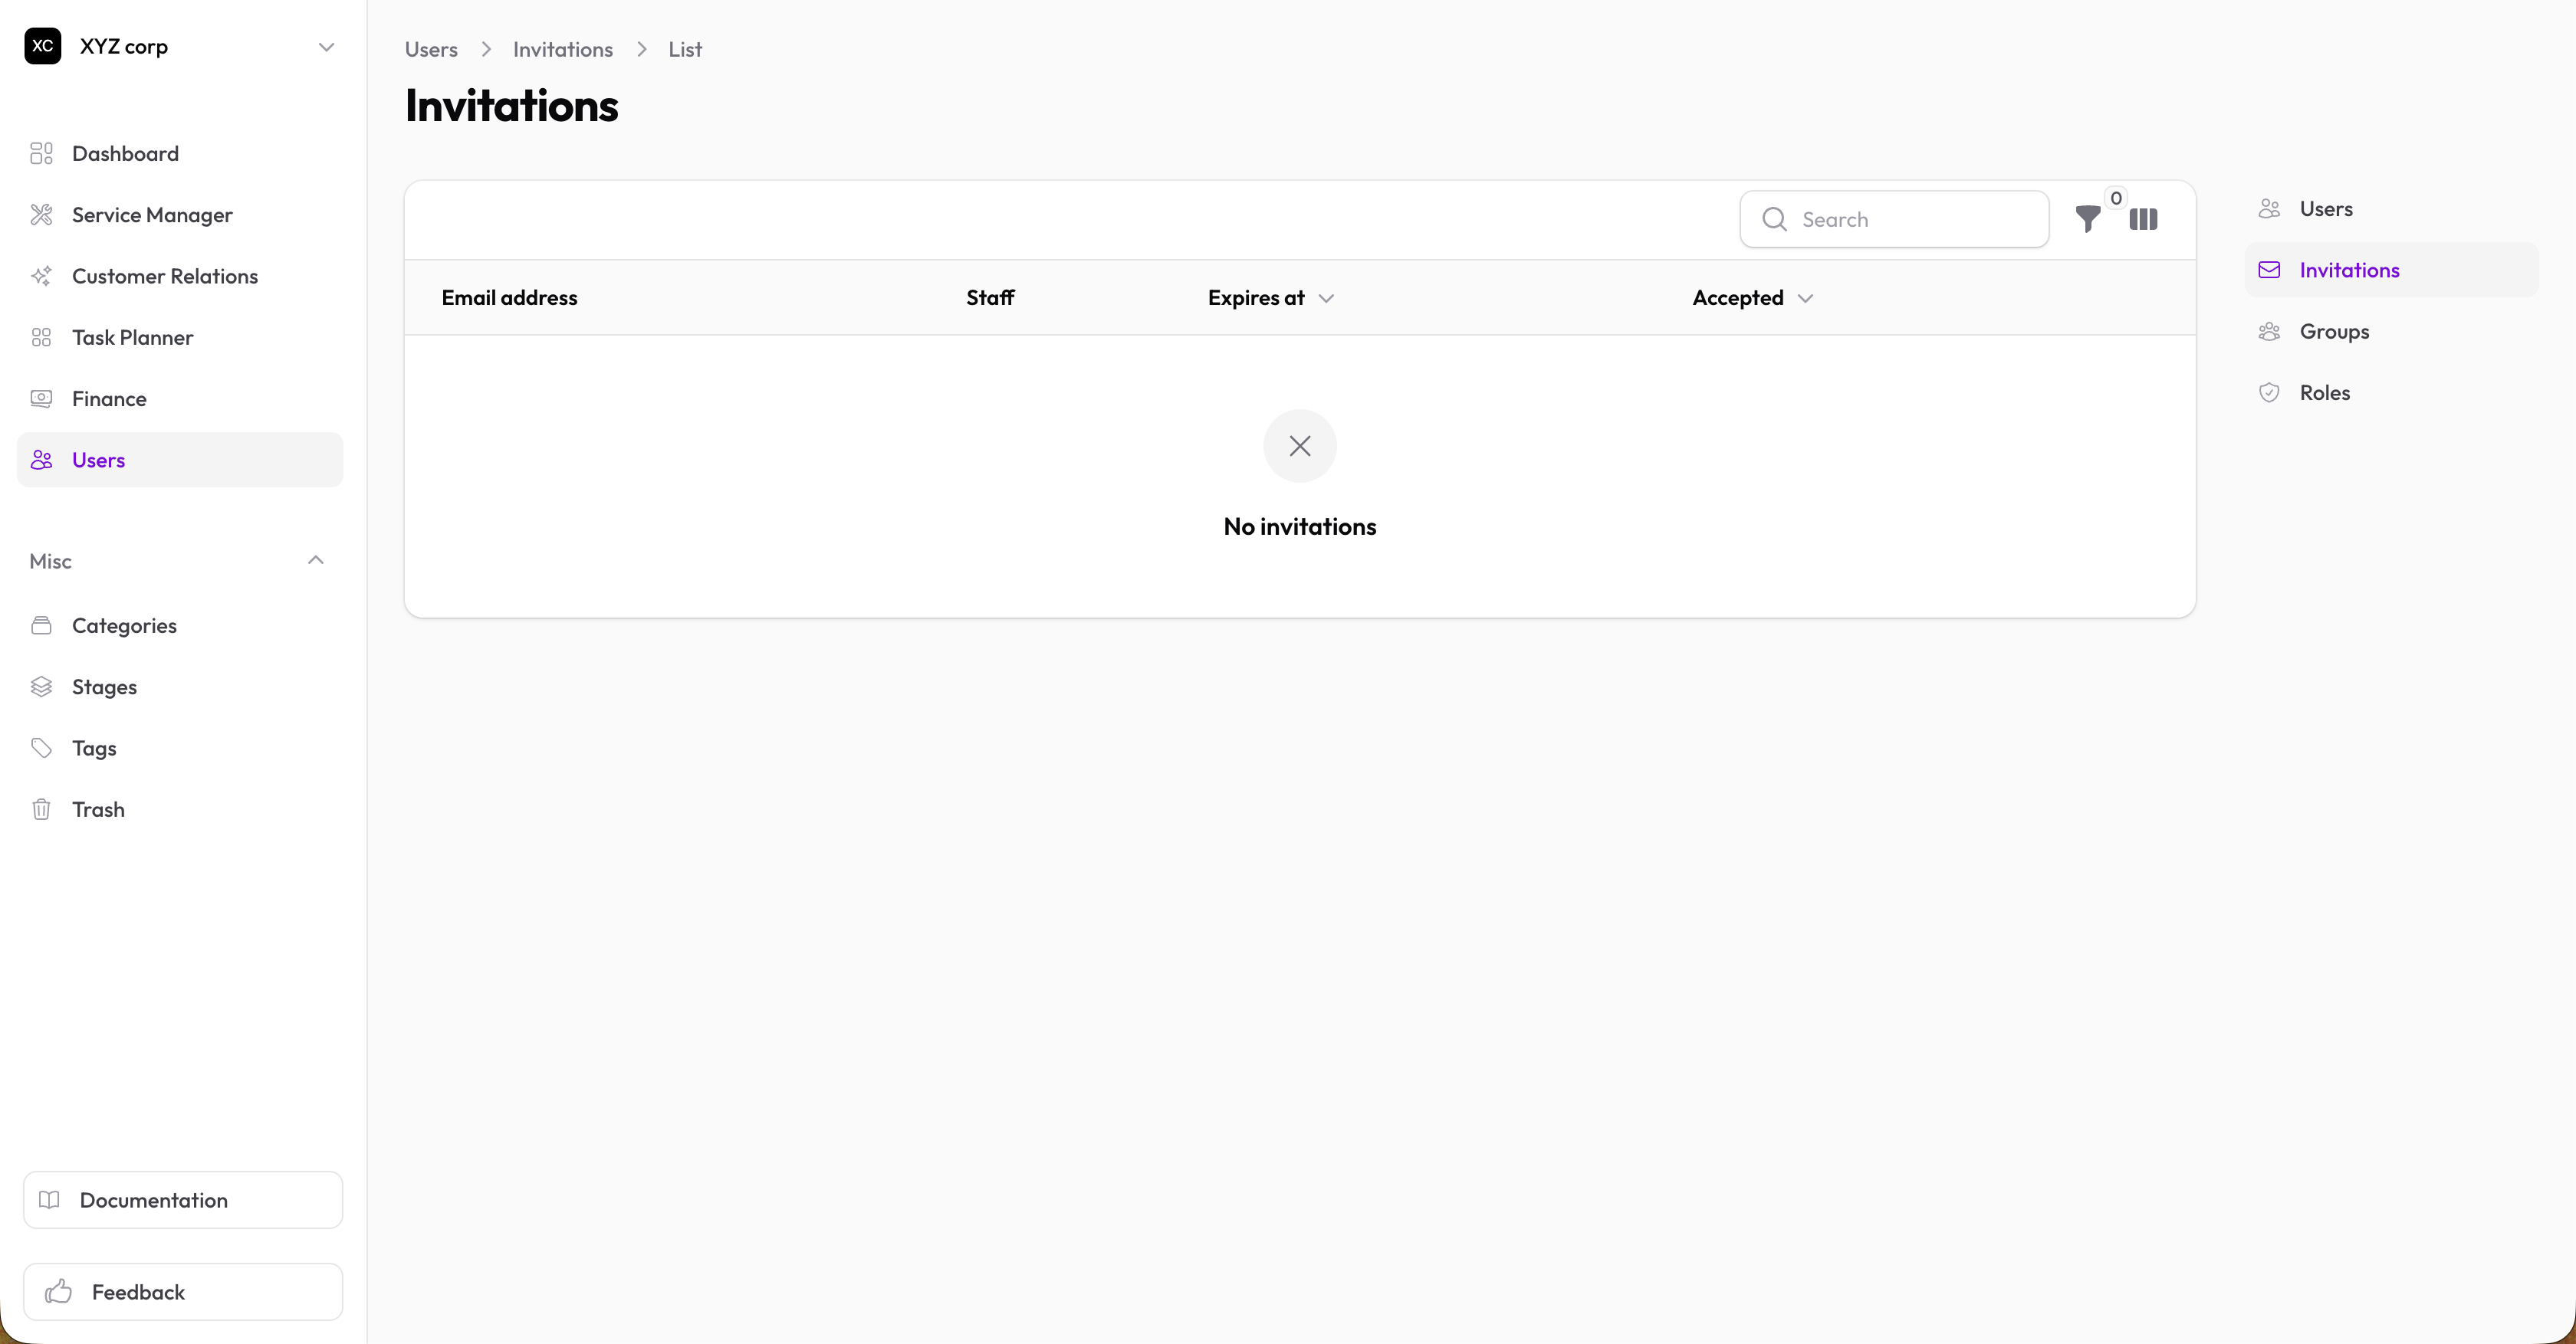Switch to the Groups tab
2576x1344 pixels.
point(2392,332)
